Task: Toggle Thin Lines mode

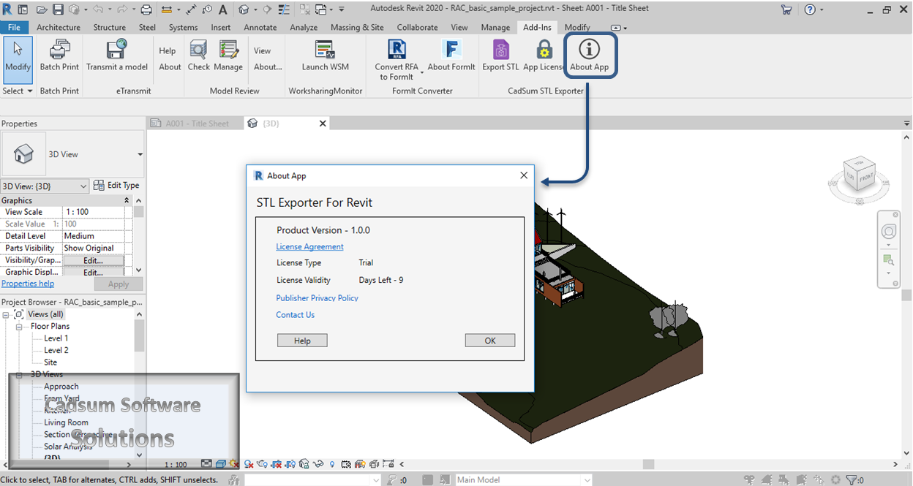Action: pos(284,9)
